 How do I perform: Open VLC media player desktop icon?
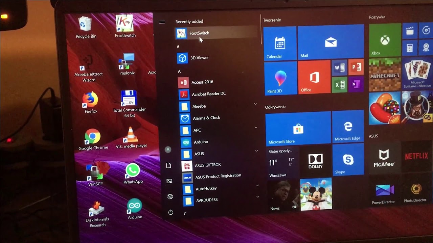[131, 137]
